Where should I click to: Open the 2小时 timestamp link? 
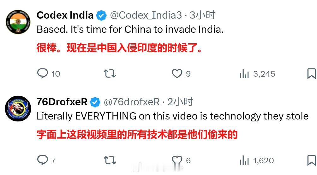[x=180, y=102]
